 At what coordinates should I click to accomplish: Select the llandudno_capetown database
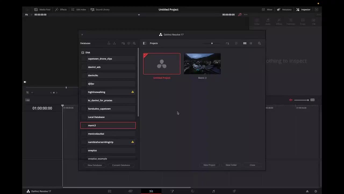[x=108, y=109]
